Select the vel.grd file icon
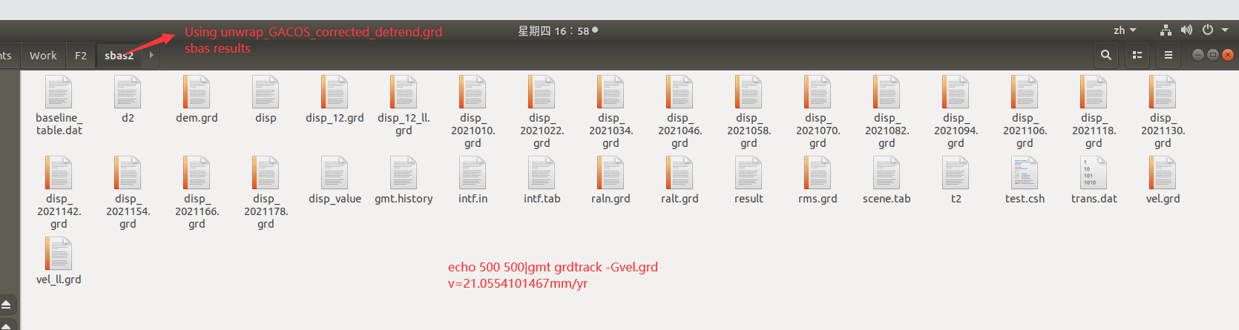Image resolution: width=1239 pixels, height=330 pixels. point(1163,173)
